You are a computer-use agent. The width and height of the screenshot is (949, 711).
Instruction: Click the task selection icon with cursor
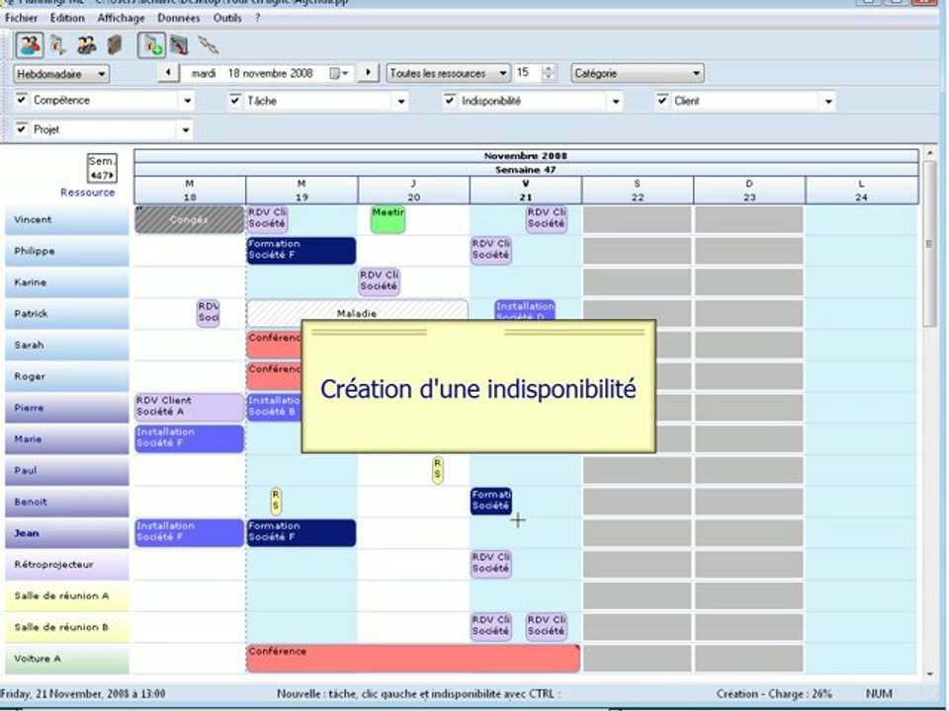(x=58, y=45)
